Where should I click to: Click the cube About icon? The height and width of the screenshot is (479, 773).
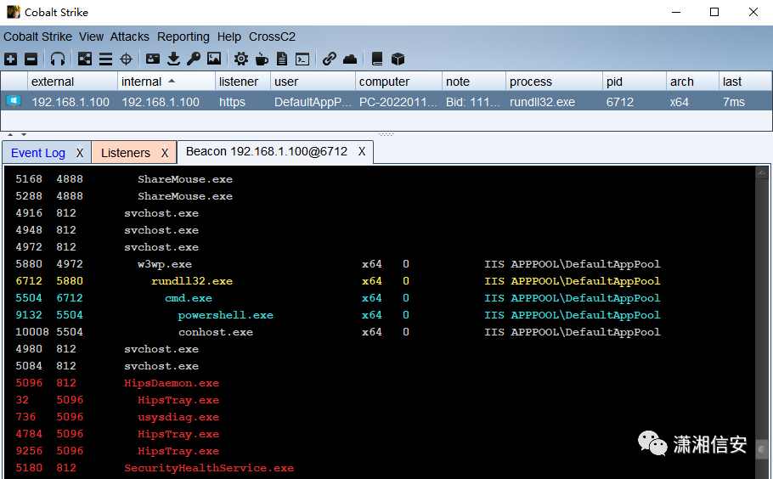pyautogui.click(x=398, y=59)
